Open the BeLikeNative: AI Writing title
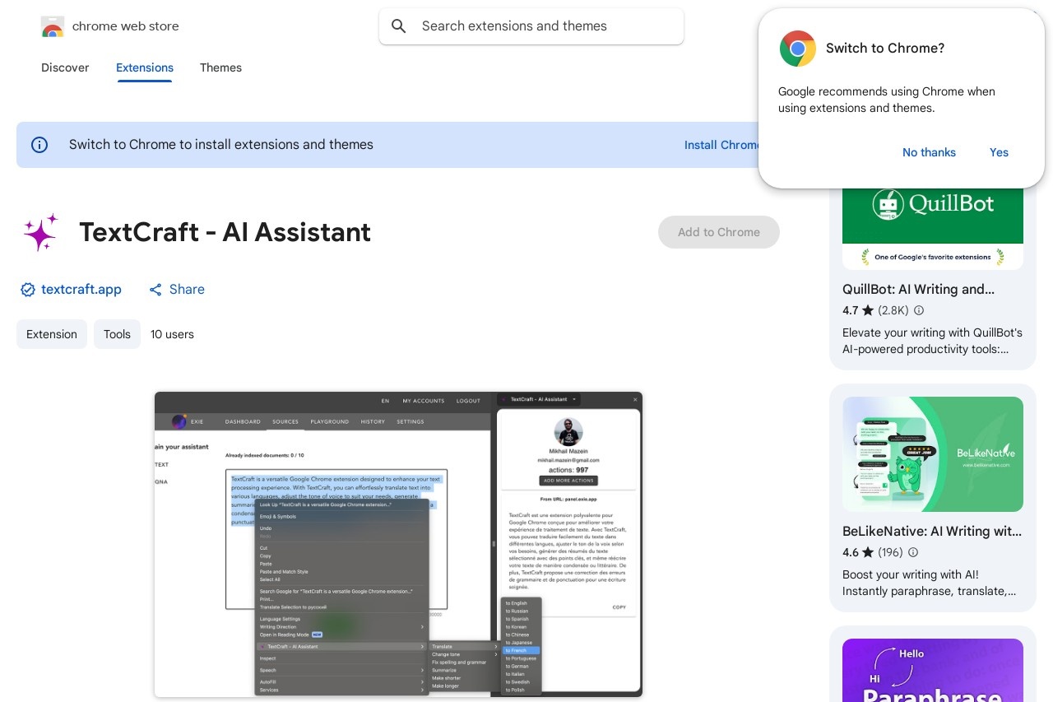The image size is (1053, 702). coord(932,531)
